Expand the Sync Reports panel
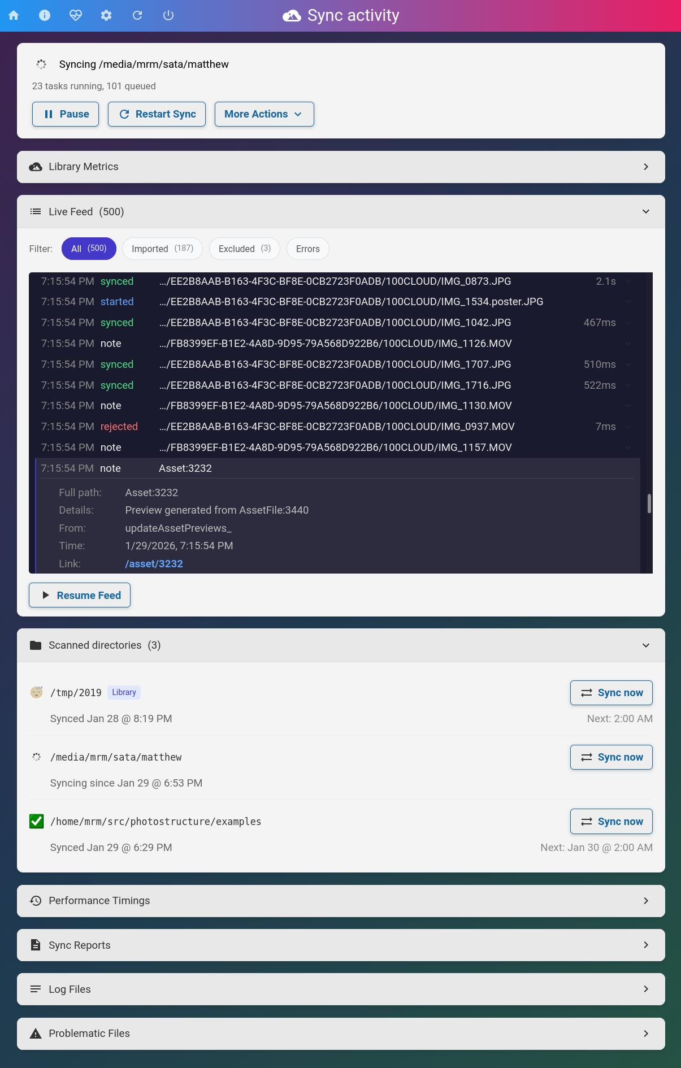This screenshot has width=681, height=1068. tap(341, 945)
